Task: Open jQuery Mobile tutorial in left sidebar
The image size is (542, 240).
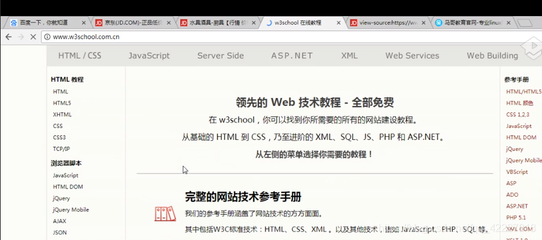Action: pyautogui.click(x=71, y=210)
